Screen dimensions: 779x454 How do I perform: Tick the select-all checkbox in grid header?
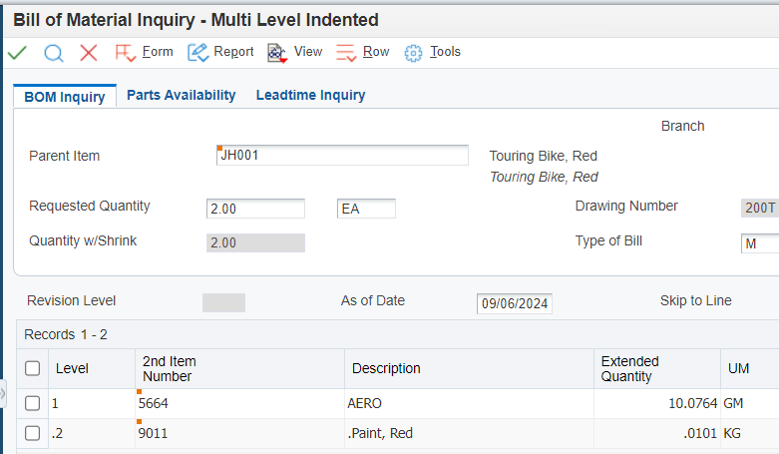[x=32, y=368]
